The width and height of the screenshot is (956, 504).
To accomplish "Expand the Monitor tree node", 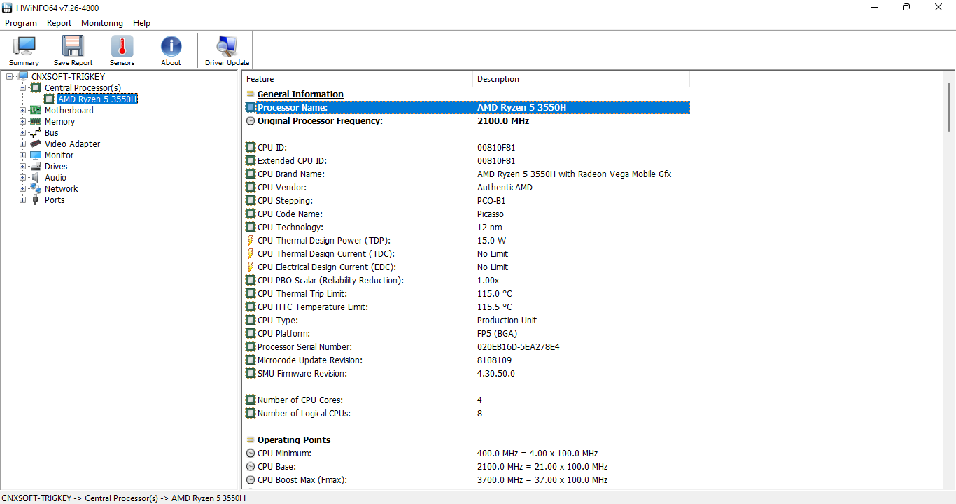I will click(23, 155).
